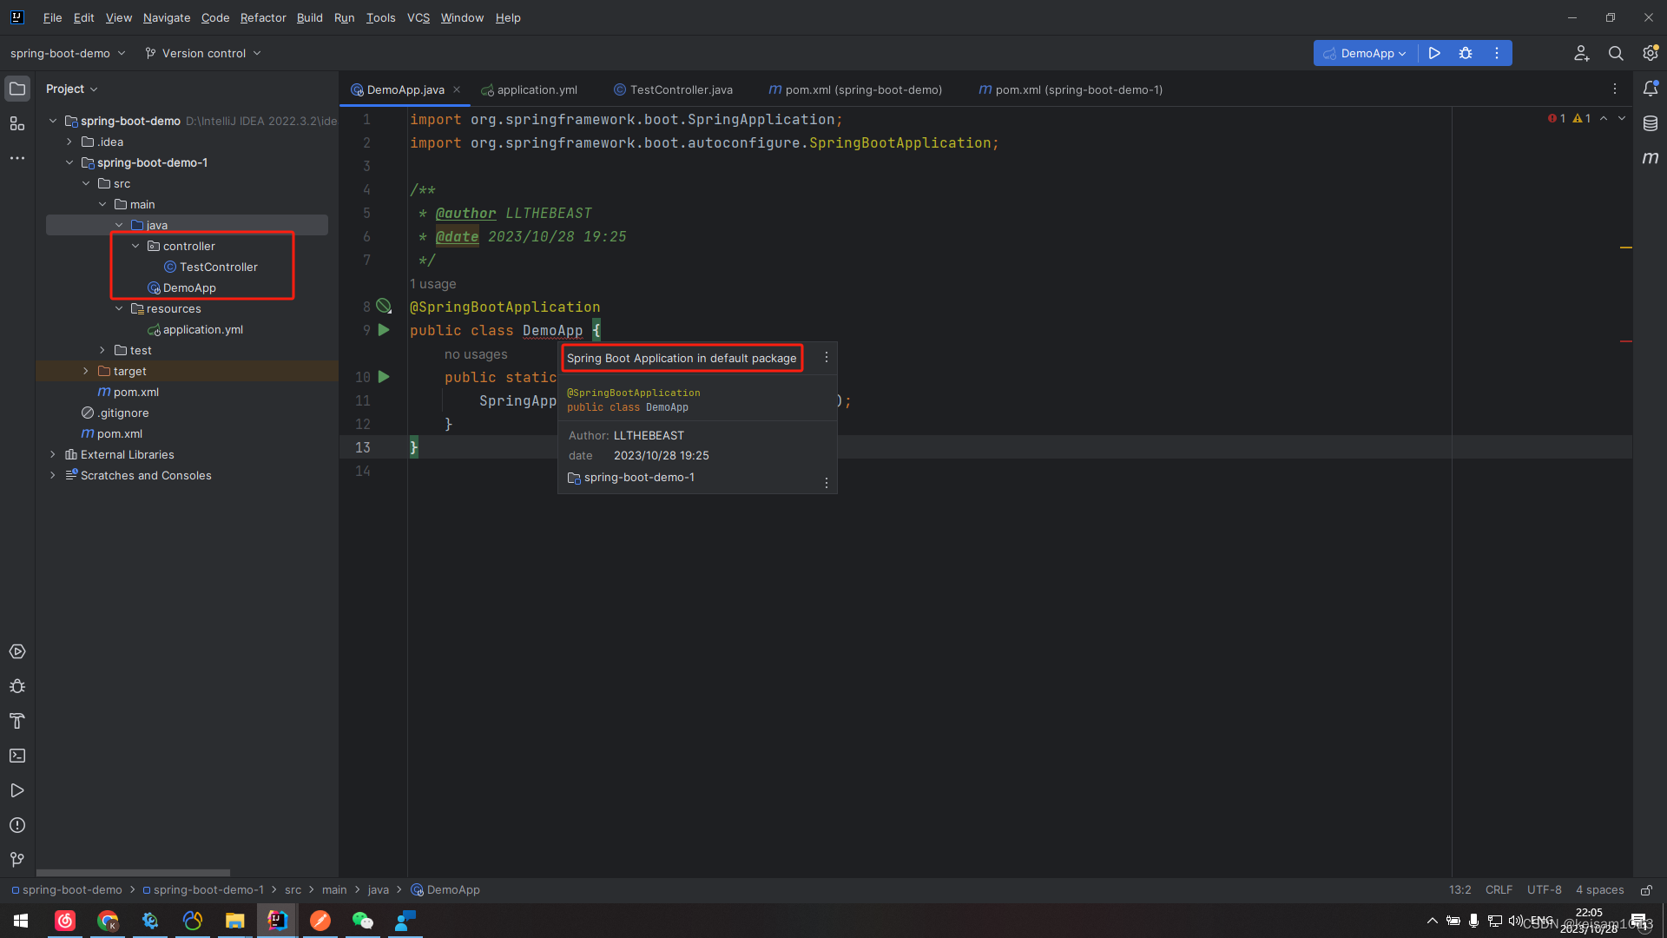Go to next highlighted error arrow

1622,118
